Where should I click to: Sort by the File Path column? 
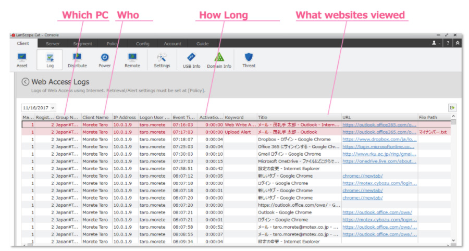click(434, 118)
